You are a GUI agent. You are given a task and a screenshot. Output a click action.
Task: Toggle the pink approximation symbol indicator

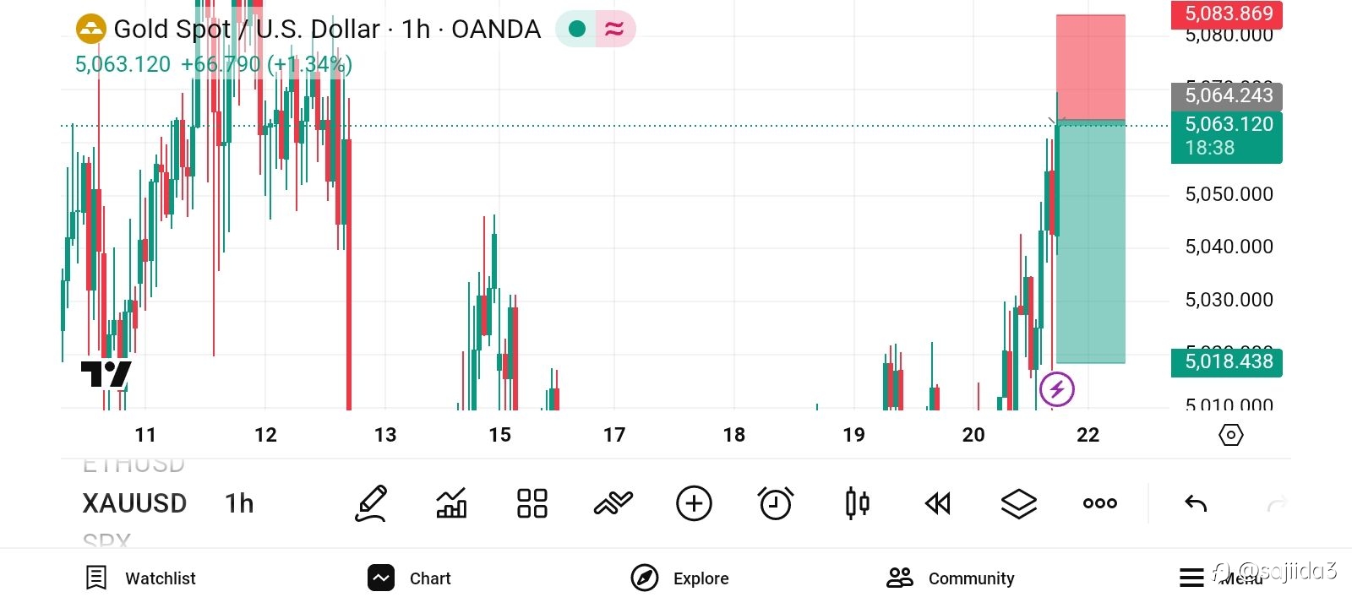tap(614, 30)
